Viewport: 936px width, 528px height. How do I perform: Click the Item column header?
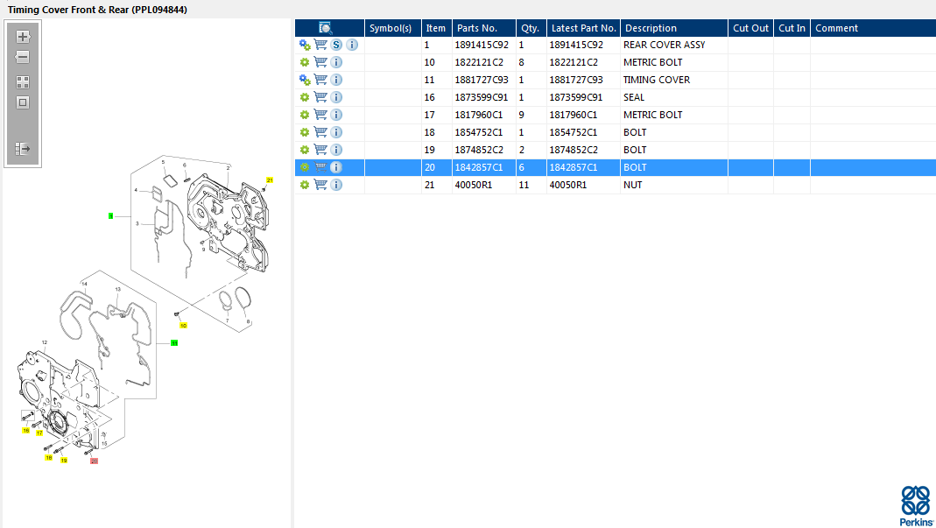(435, 28)
